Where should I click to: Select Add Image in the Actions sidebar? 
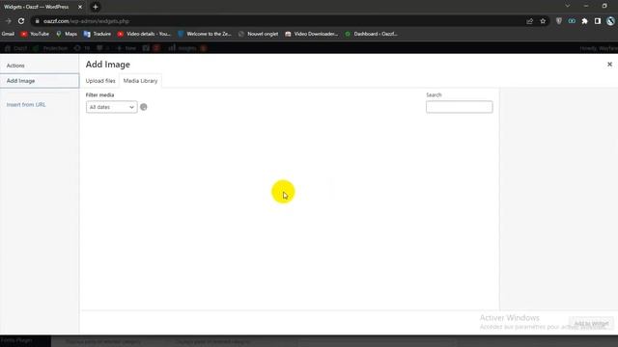tap(40, 81)
